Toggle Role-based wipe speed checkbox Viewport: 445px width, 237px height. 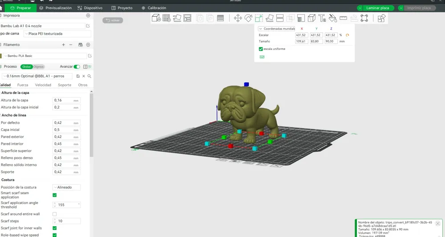coord(54,235)
